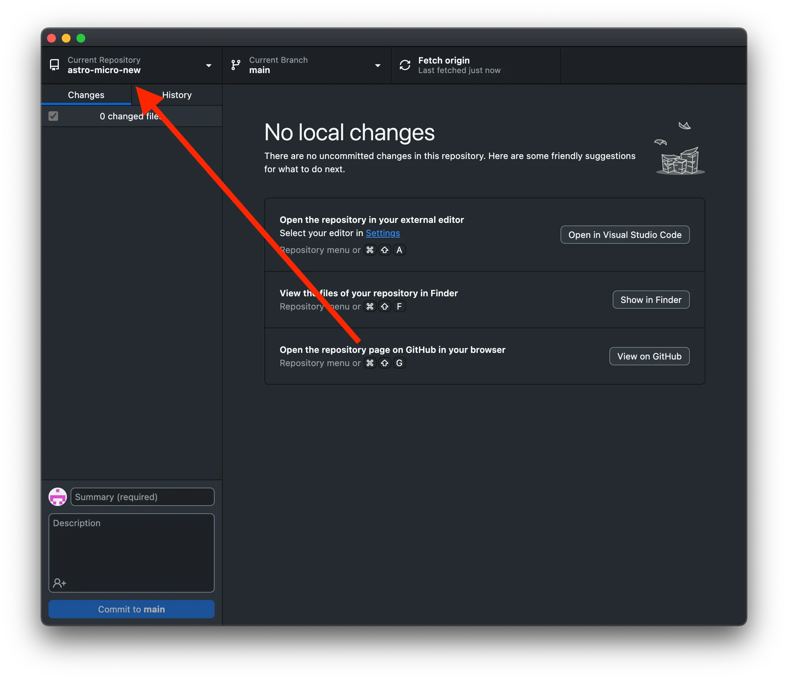
Task: Click the paper stack illustration
Action: point(680,149)
